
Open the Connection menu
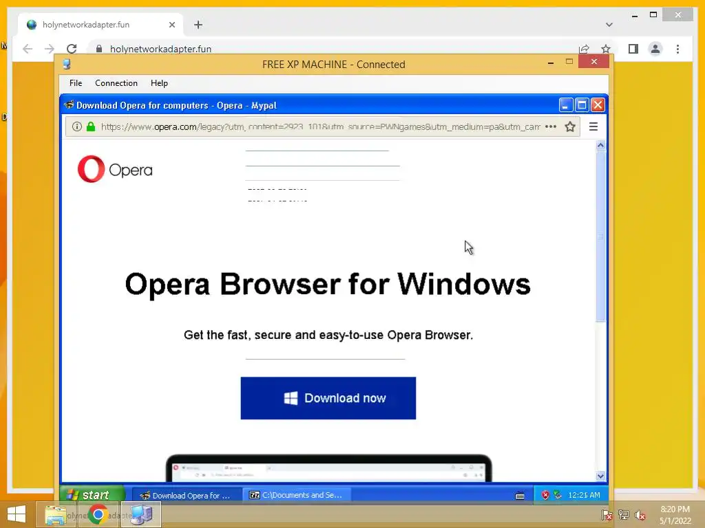(x=116, y=83)
